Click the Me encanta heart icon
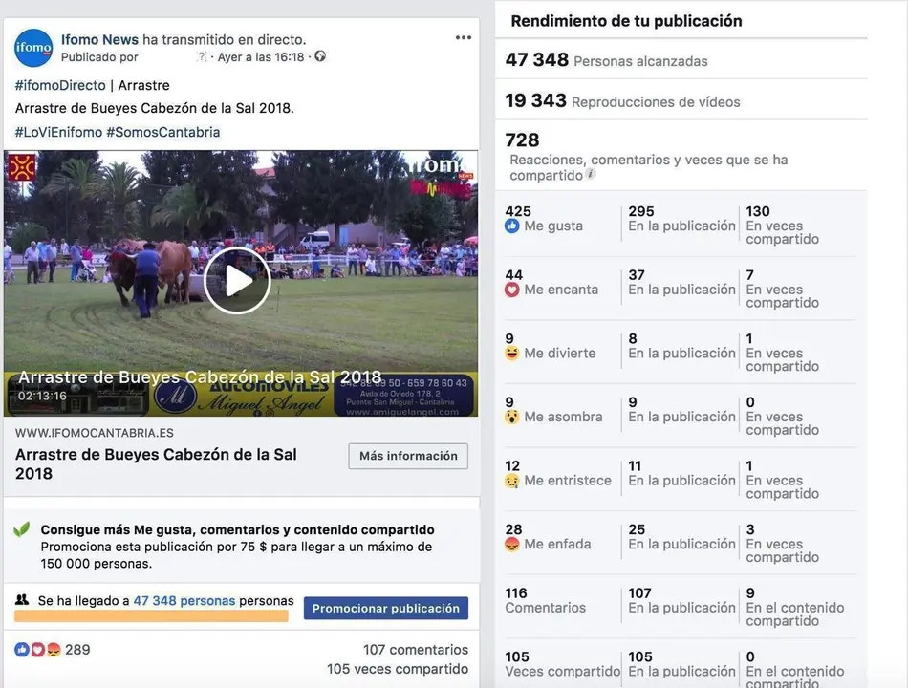 [512, 290]
